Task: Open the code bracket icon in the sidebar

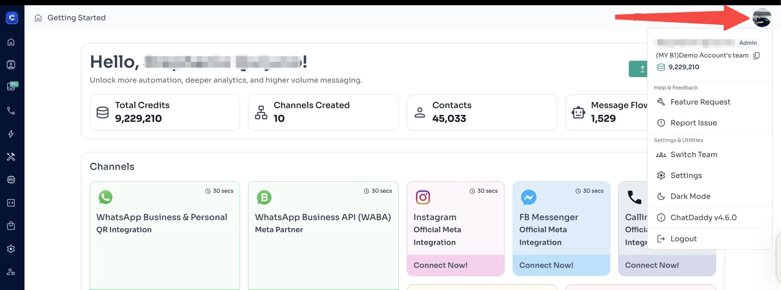Action: [11, 203]
